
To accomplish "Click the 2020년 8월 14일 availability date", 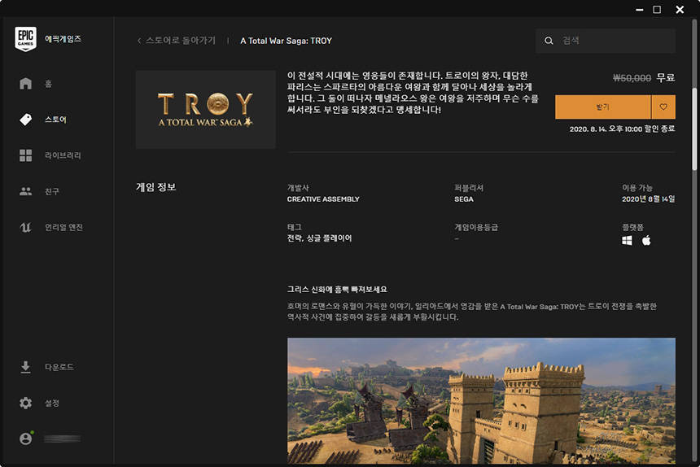I will (x=648, y=199).
